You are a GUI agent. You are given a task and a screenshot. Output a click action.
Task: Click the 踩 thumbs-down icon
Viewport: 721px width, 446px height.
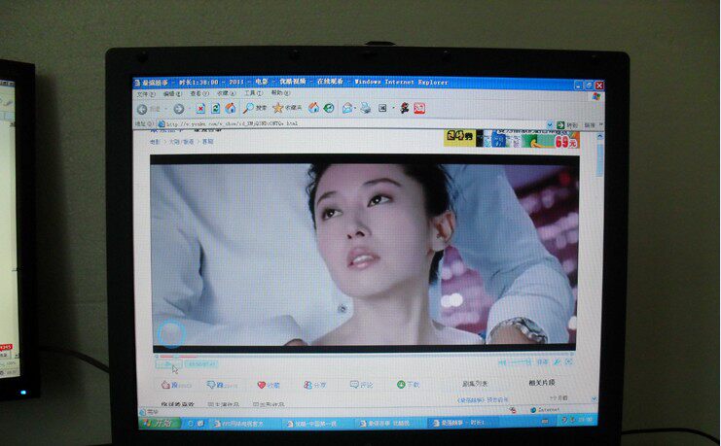point(211,385)
